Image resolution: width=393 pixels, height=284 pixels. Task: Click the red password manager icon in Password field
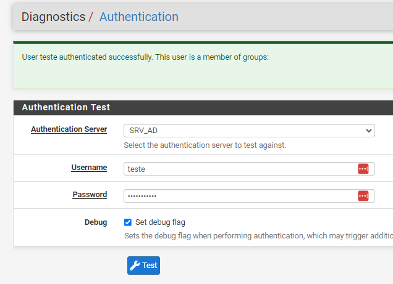(x=363, y=196)
